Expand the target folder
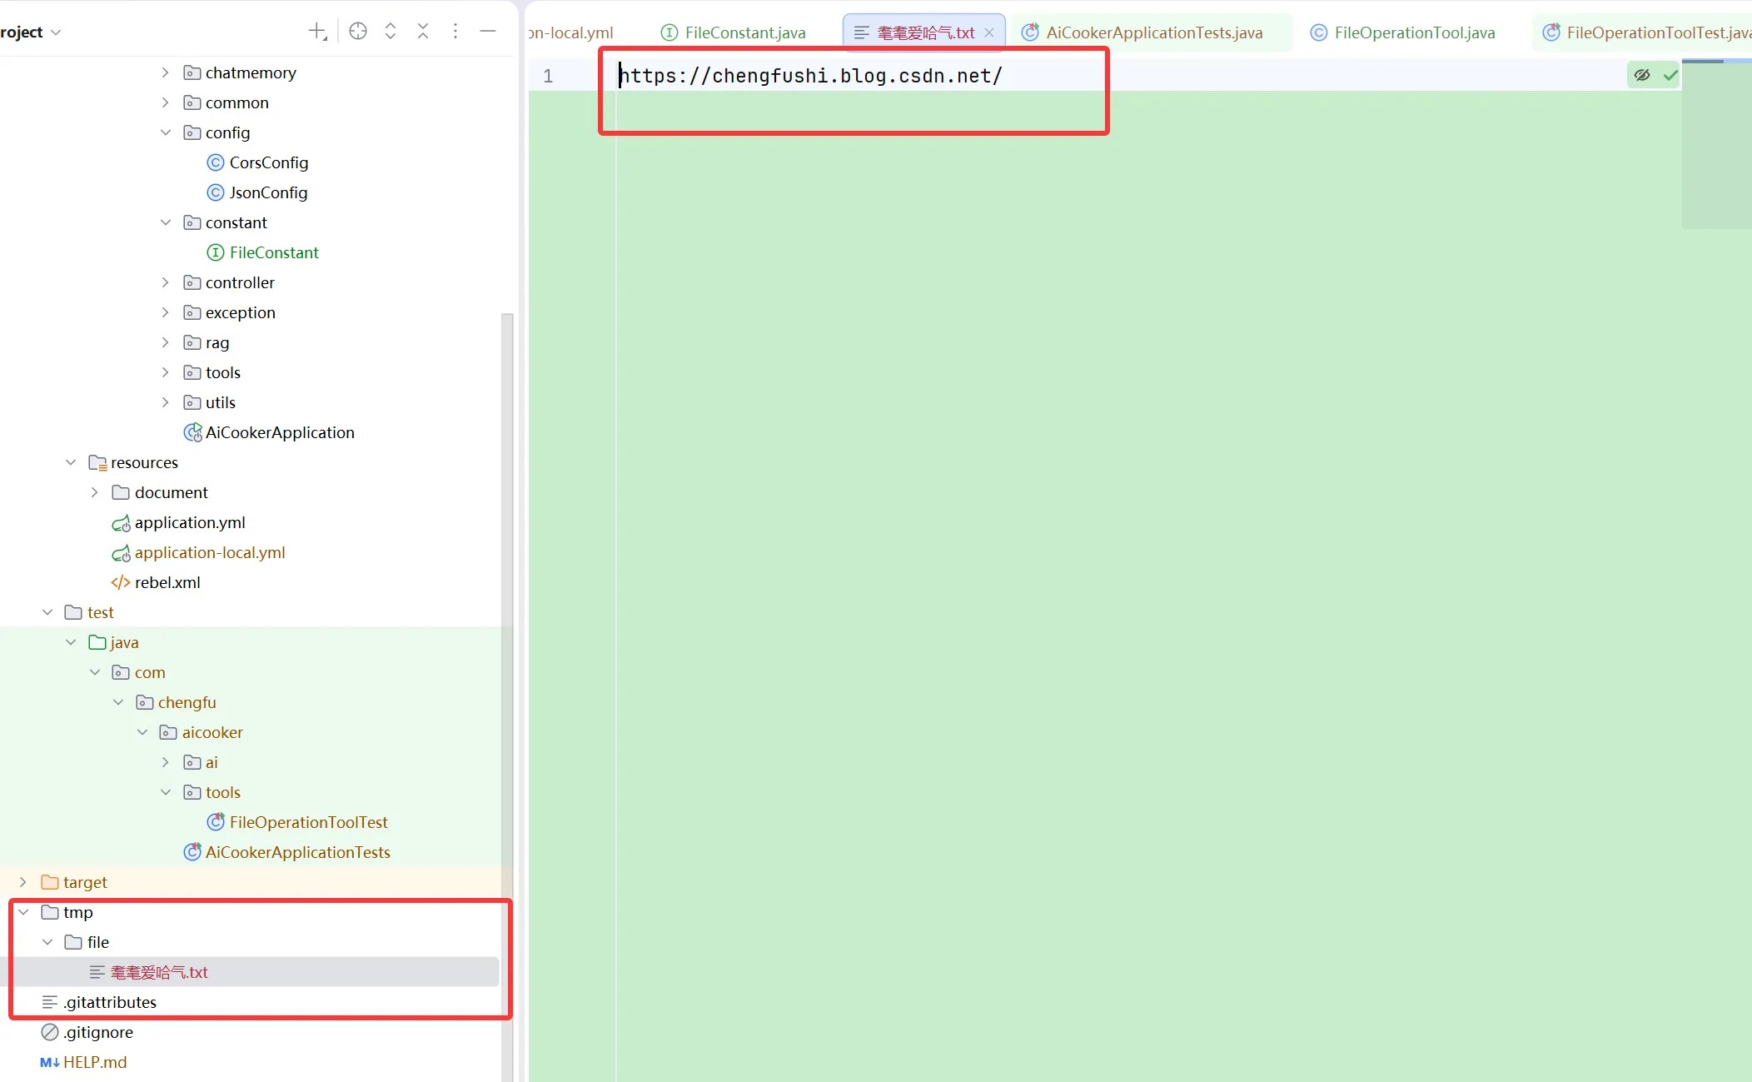 click(24, 882)
